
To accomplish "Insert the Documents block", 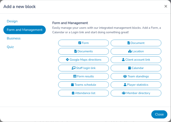I will [x=83, y=51].
